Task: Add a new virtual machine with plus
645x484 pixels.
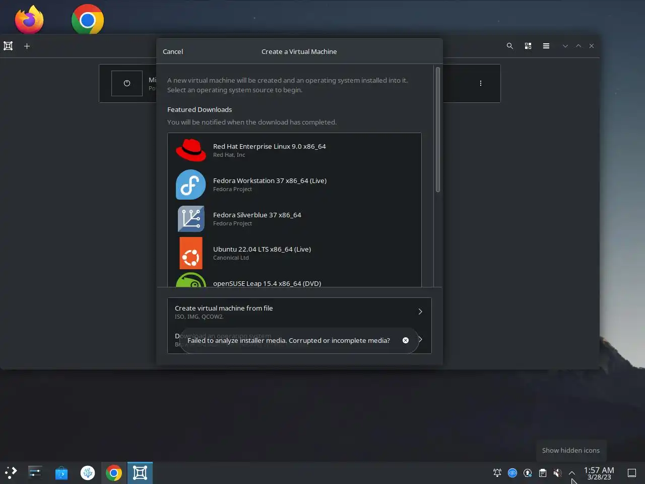Action: click(27, 46)
